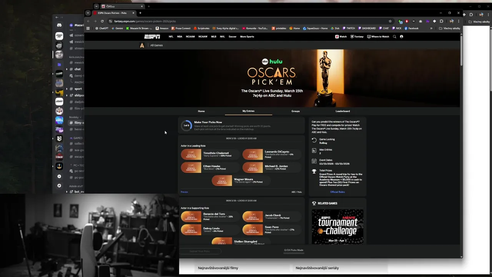This screenshot has width=492, height=277.
Task: Open the All Games link
Action: pos(156,45)
